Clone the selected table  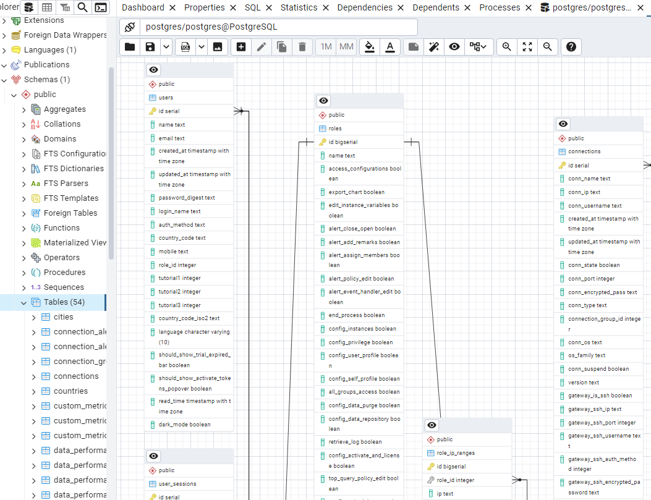281,47
